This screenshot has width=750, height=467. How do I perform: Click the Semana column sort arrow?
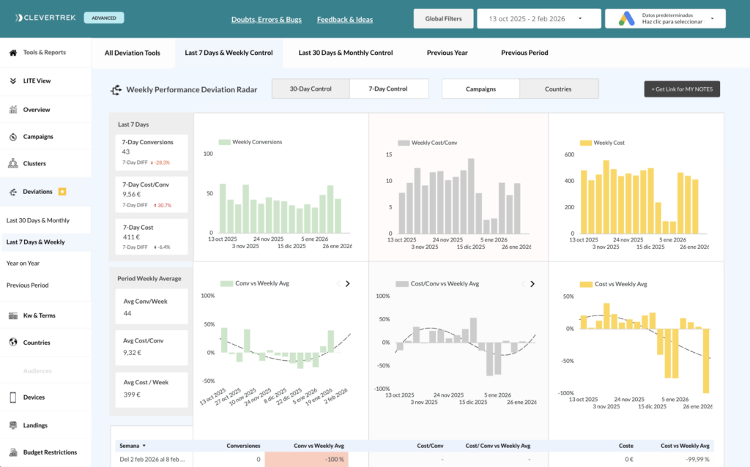[144, 445]
